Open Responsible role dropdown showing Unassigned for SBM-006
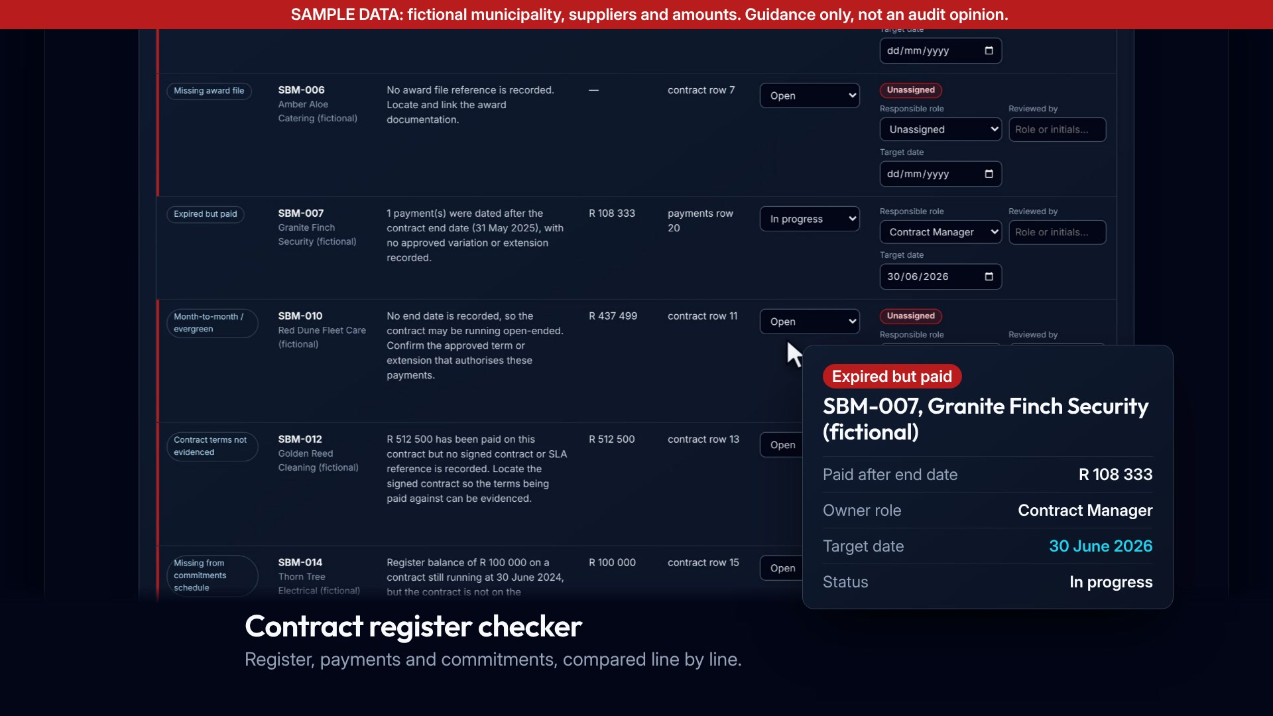This screenshot has height=716, width=1273. click(x=940, y=129)
